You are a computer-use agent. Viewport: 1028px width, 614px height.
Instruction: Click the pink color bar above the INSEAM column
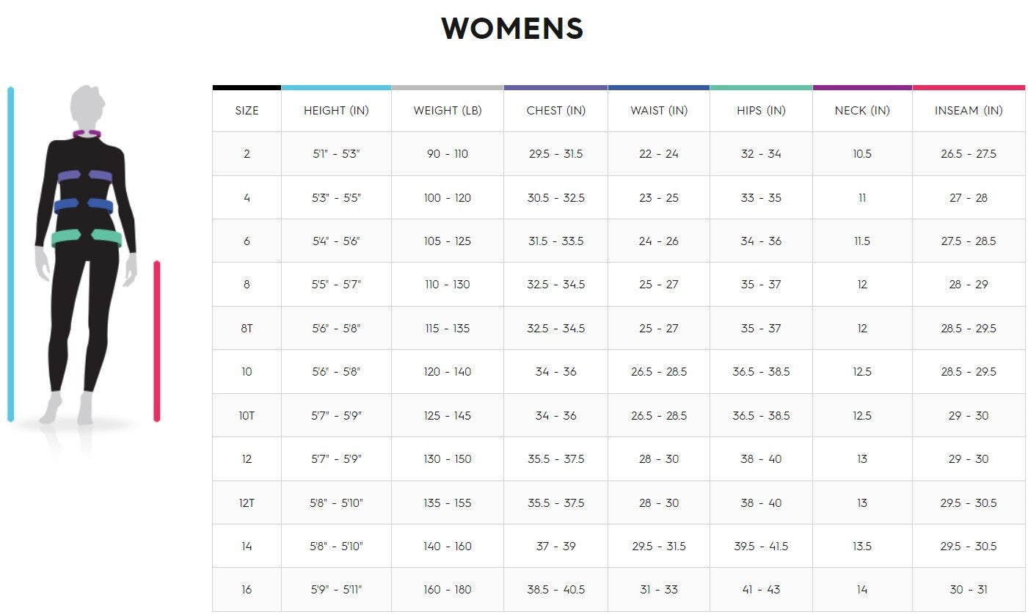[x=969, y=87]
